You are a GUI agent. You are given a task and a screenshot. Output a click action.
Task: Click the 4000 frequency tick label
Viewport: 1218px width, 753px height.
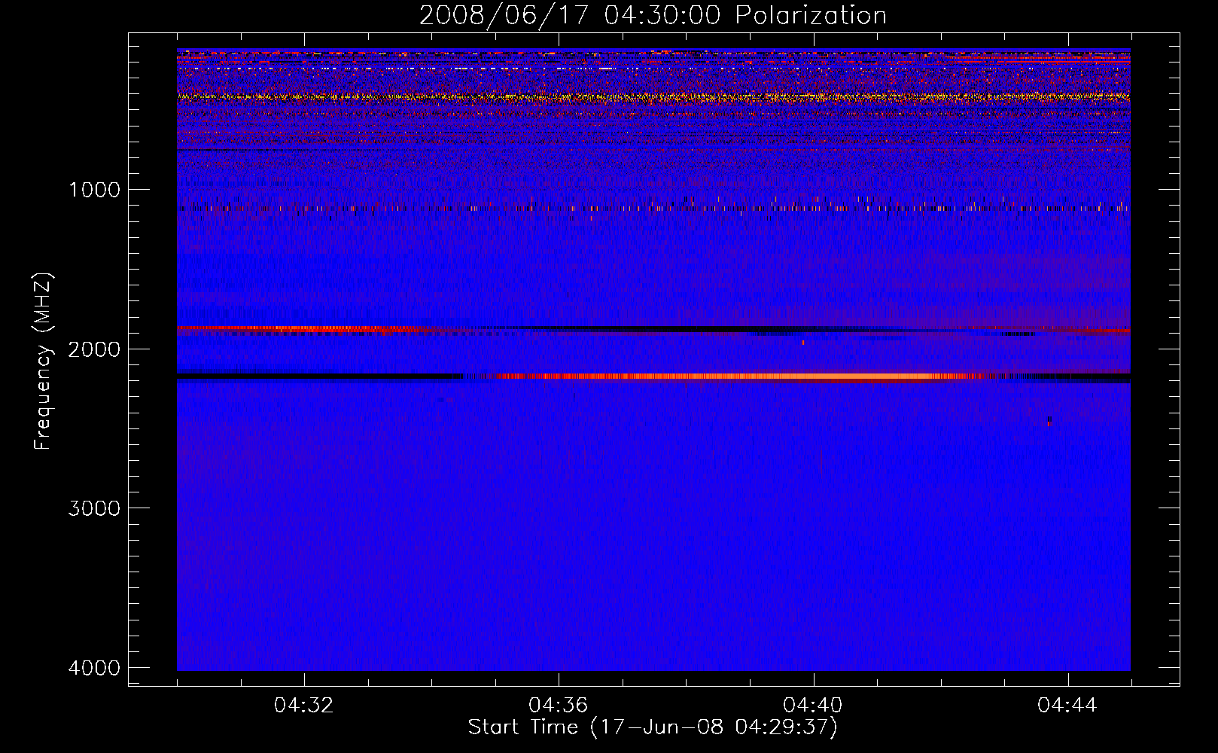[x=94, y=668]
